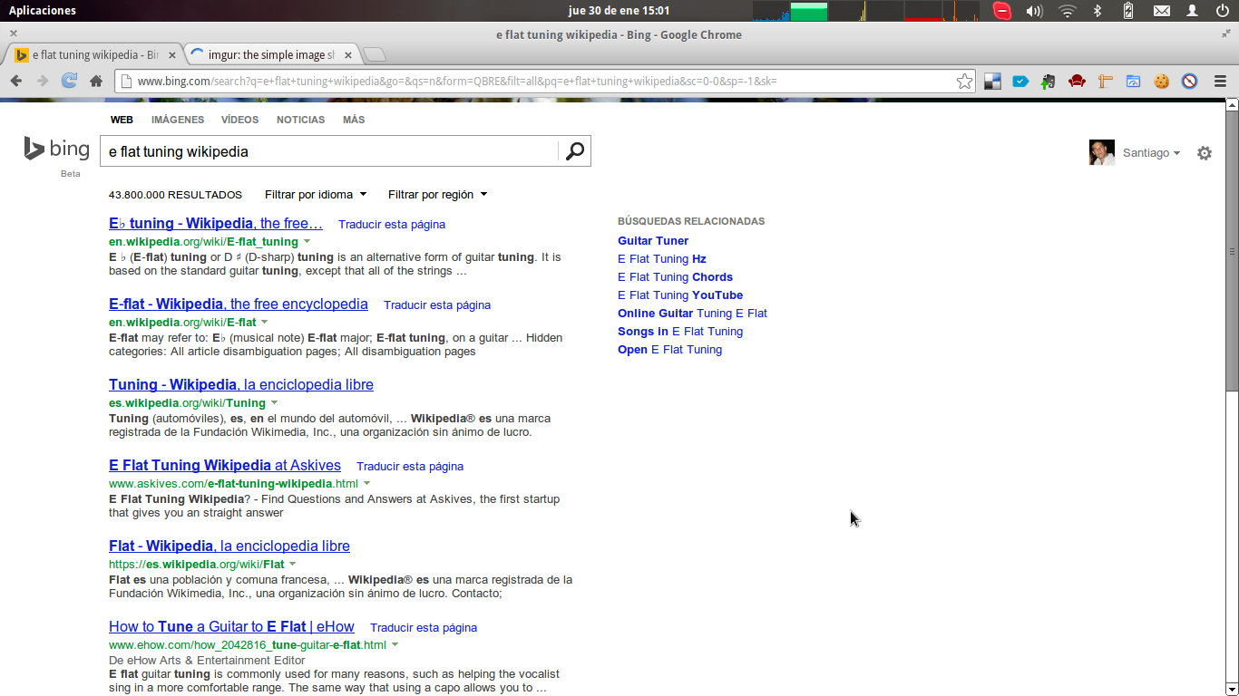
Task: Click related search Guitar Tuner
Action: click(x=653, y=241)
